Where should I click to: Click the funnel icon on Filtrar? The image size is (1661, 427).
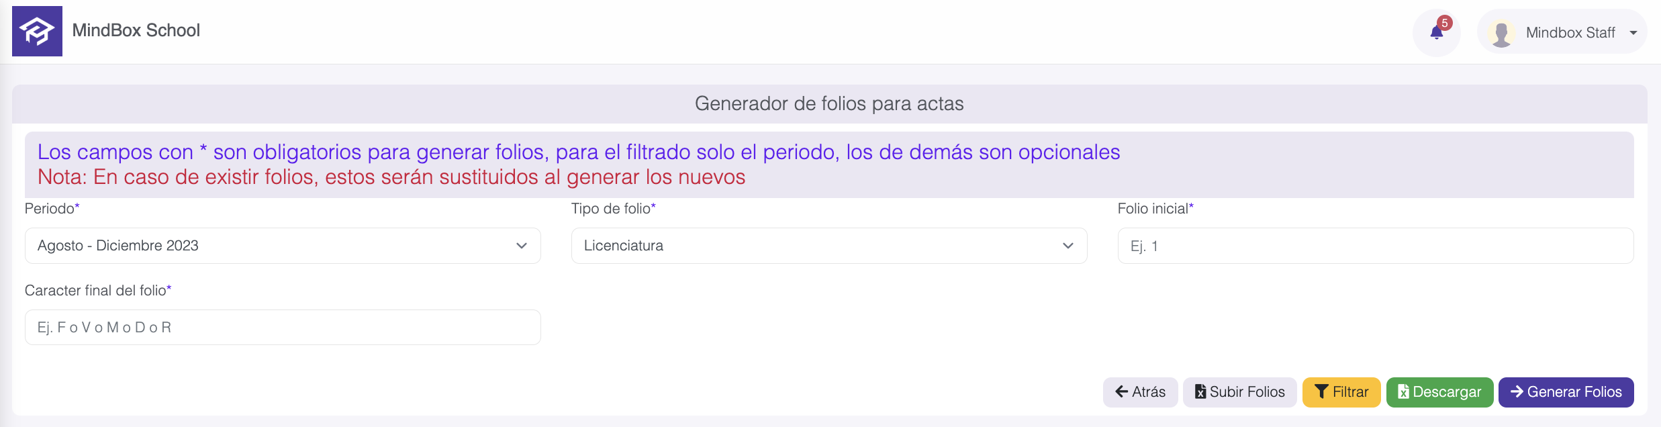1321,392
